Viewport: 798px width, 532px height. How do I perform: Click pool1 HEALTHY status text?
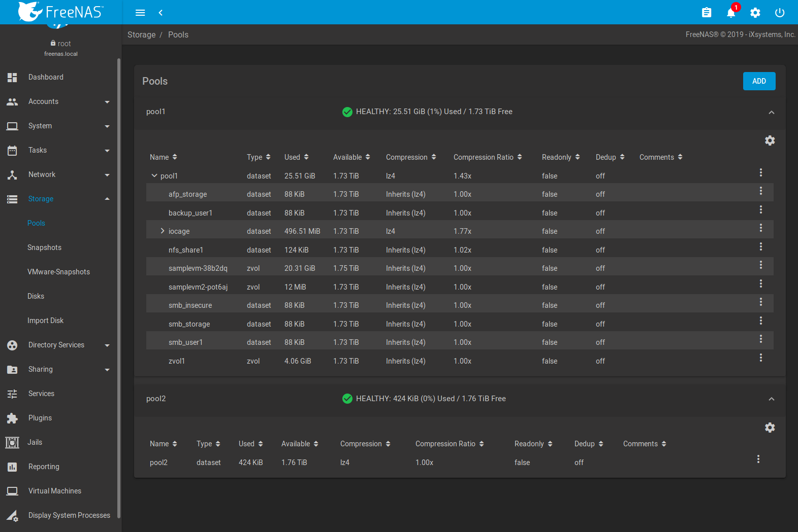point(434,112)
